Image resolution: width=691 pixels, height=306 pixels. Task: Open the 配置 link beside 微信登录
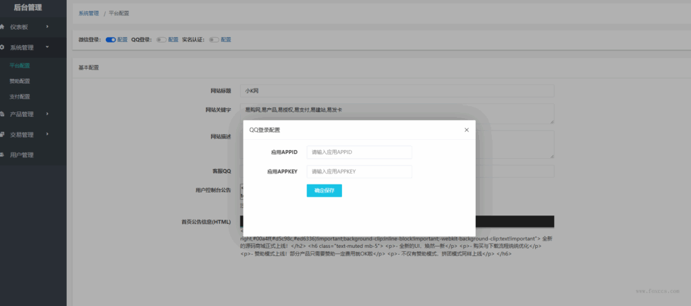click(x=122, y=40)
